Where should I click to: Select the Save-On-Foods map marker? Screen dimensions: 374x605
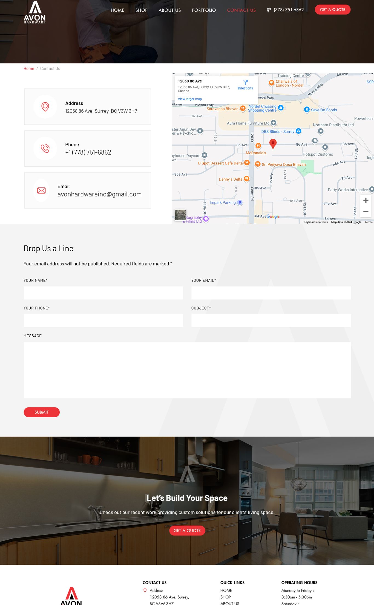tap(307, 109)
